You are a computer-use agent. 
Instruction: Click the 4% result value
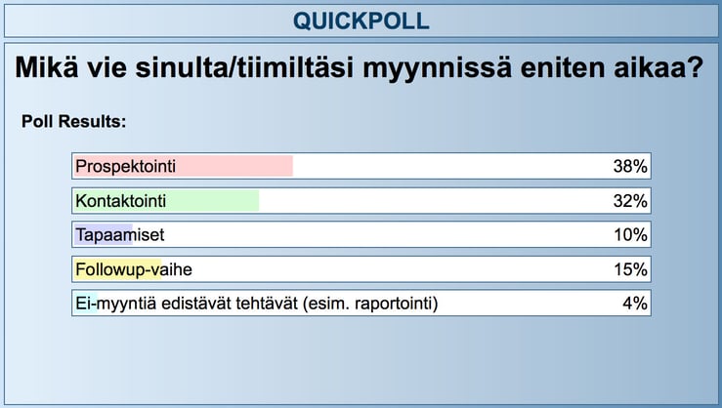click(635, 304)
